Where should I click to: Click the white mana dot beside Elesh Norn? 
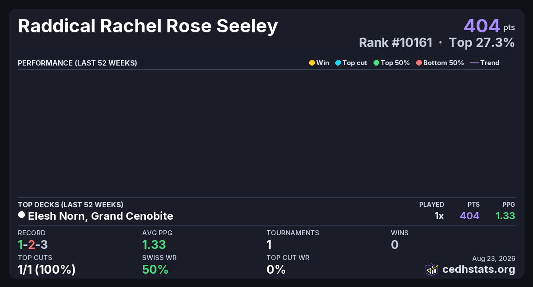21,215
